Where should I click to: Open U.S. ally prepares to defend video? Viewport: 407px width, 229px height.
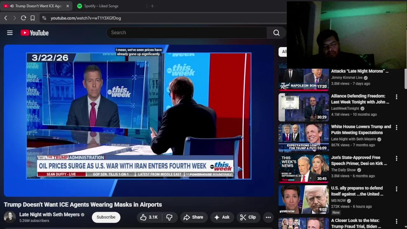357,191
